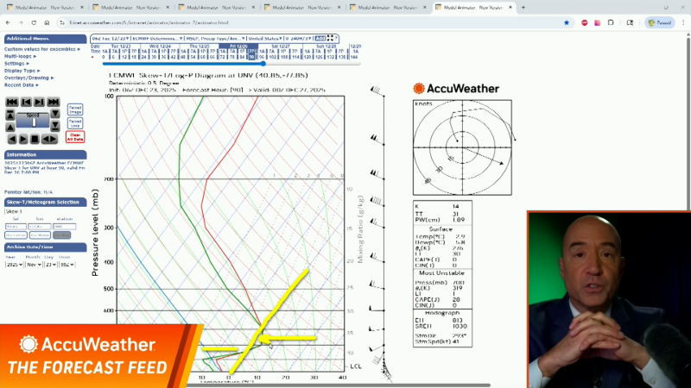The image size is (691, 388).
Task: Expand the Settings menu
Action: click(x=16, y=63)
